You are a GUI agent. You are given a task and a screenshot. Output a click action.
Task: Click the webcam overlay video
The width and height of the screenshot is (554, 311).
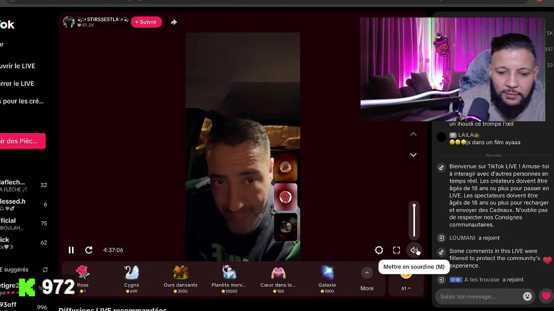[x=453, y=69]
